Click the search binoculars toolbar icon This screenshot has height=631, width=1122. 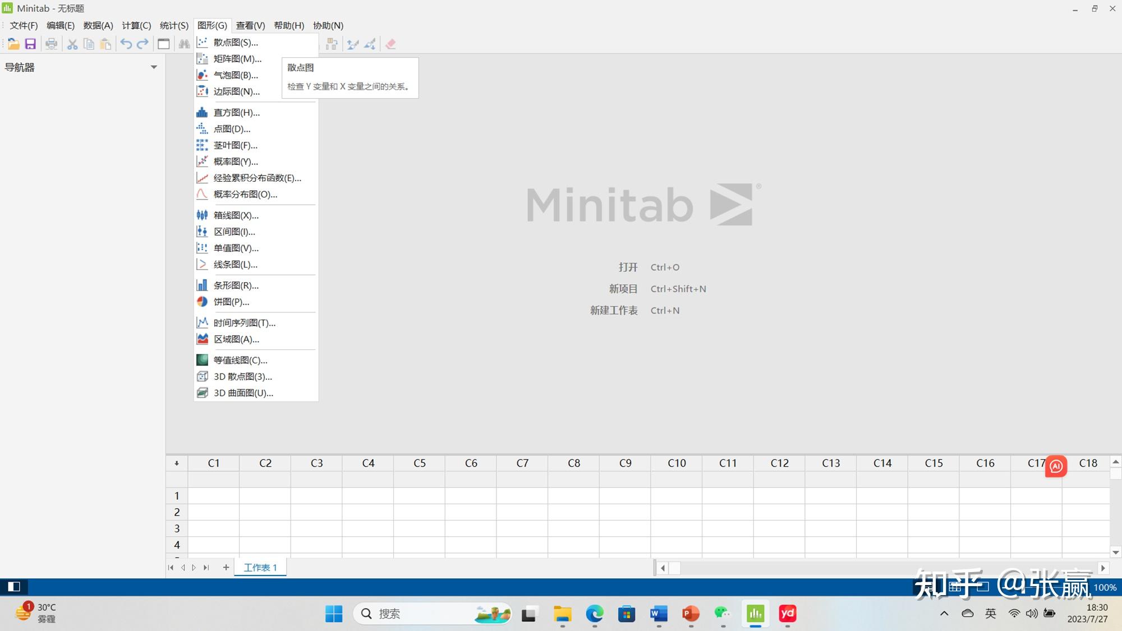tap(185, 43)
